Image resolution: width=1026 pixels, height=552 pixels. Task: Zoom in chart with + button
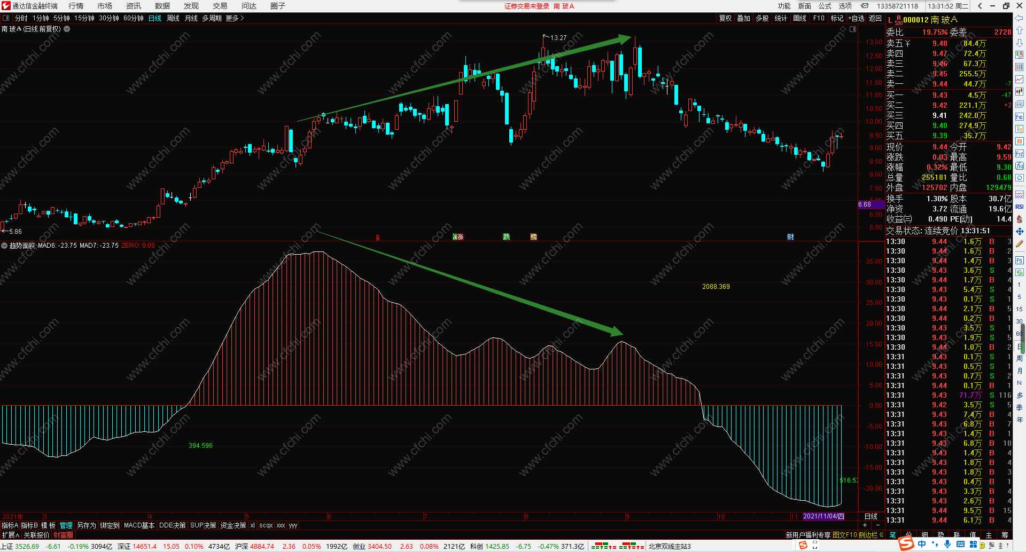(x=865, y=525)
